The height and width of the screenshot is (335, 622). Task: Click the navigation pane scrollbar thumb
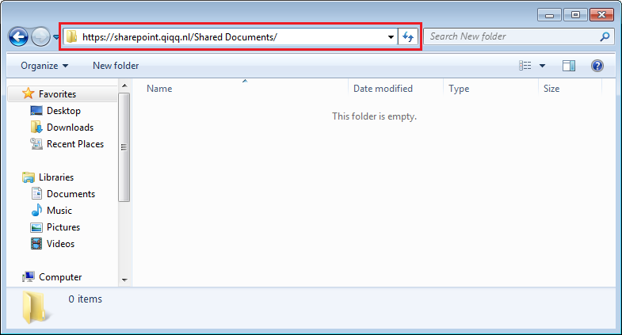[124, 147]
